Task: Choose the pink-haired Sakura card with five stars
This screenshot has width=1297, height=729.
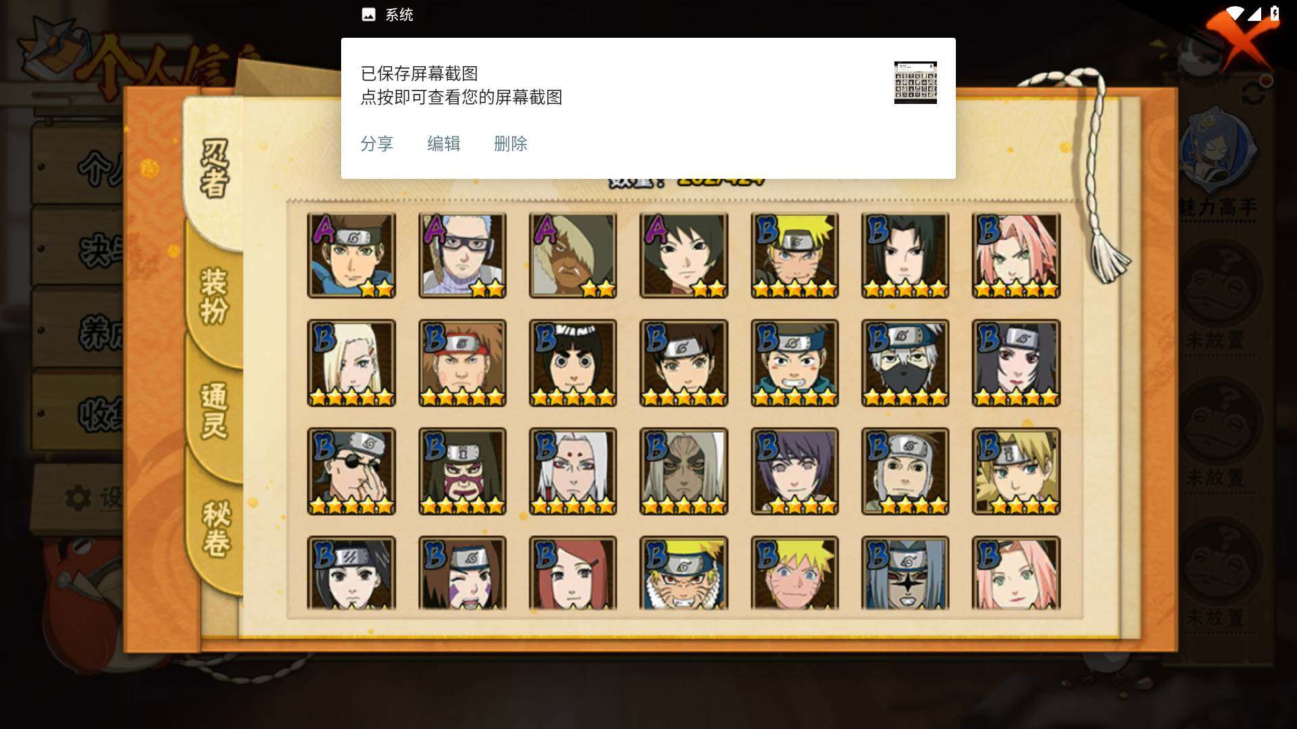Action: [x=1016, y=255]
